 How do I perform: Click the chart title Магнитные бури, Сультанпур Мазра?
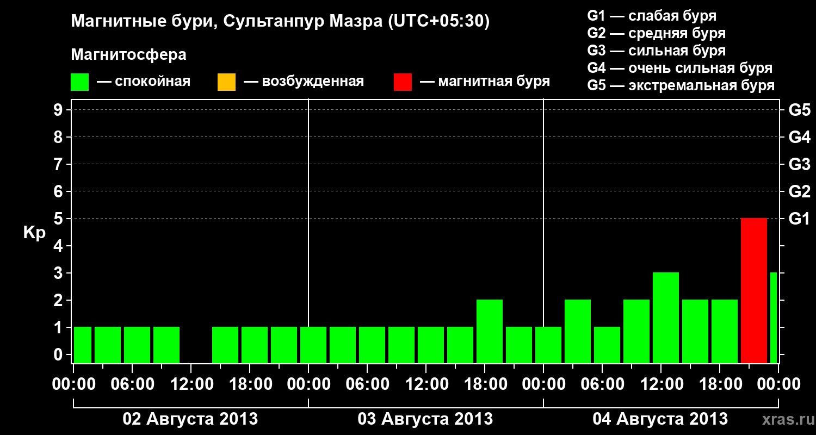click(x=280, y=21)
